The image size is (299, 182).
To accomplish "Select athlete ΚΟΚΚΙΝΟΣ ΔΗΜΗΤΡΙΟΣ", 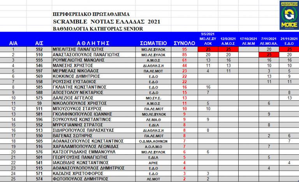I will [x=76, y=77].
